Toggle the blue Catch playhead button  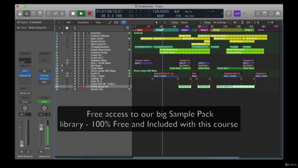[x=124, y=22]
